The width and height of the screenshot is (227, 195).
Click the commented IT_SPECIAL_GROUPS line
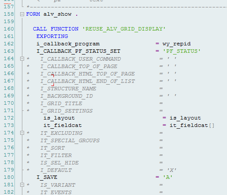(x=70, y=140)
